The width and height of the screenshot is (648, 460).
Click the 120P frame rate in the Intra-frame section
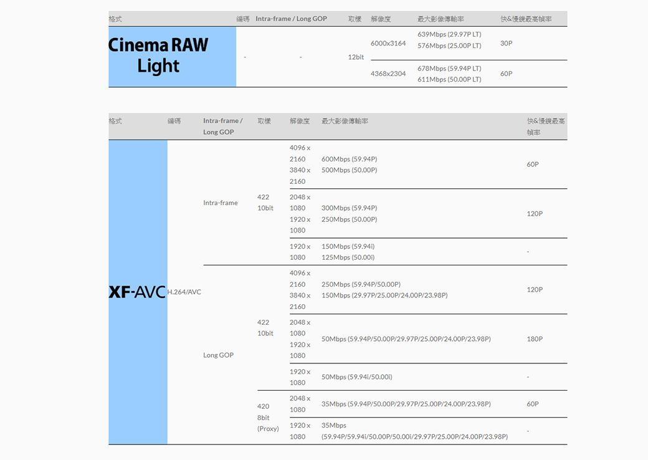click(x=535, y=214)
